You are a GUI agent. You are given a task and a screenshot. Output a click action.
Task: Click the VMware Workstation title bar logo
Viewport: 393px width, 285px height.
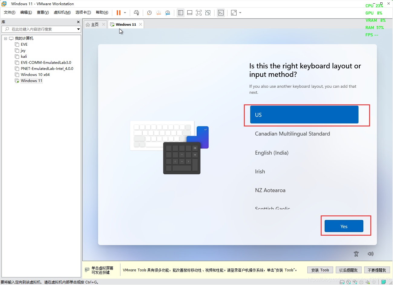4,4
